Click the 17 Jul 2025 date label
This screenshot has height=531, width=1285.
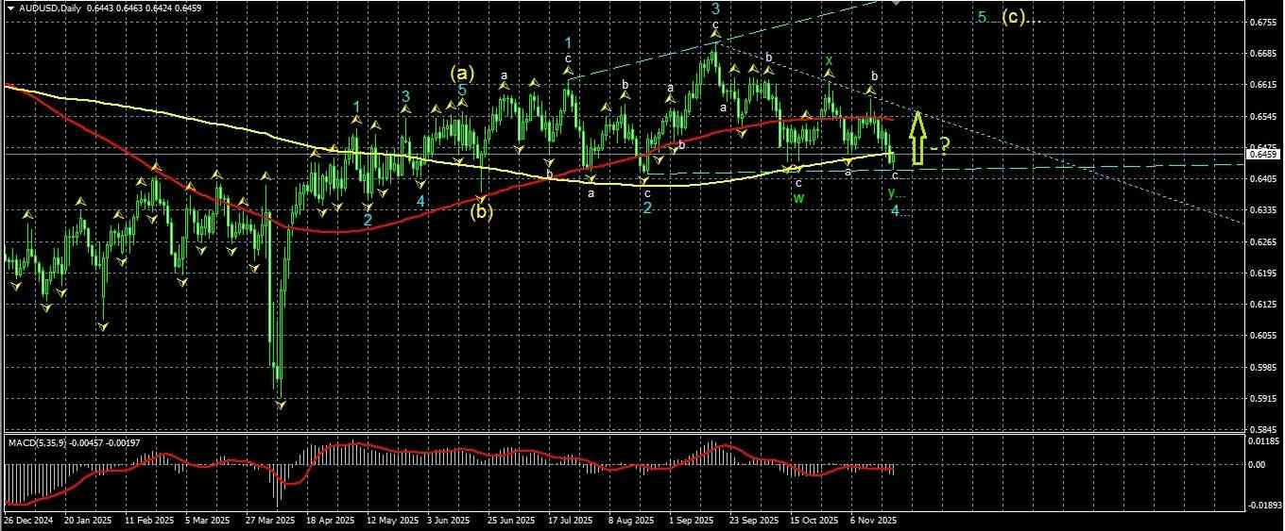pos(573,520)
